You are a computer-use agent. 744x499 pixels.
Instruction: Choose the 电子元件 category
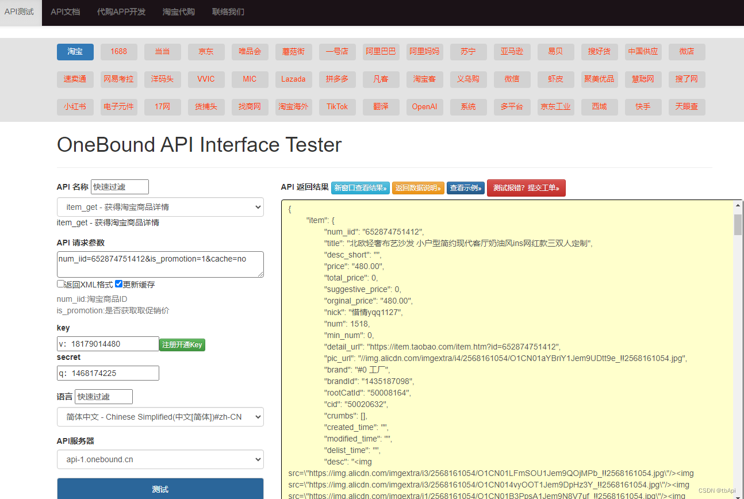pyautogui.click(x=119, y=107)
